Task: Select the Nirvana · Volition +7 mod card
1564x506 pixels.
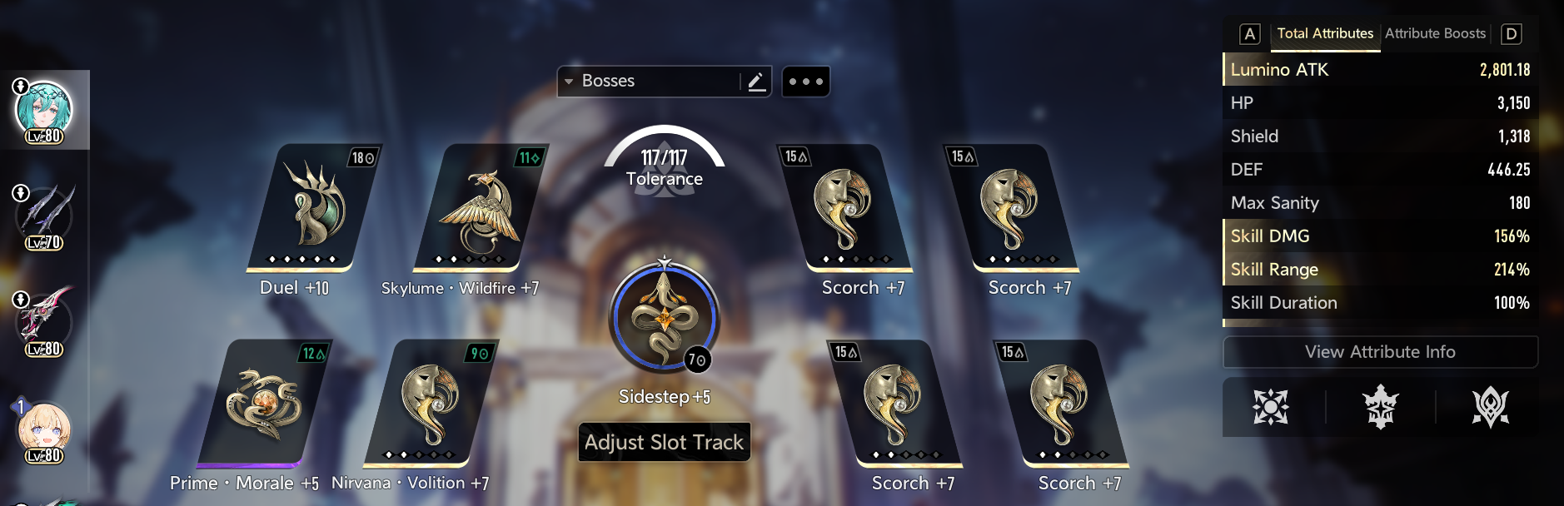Action: pos(430,403)
